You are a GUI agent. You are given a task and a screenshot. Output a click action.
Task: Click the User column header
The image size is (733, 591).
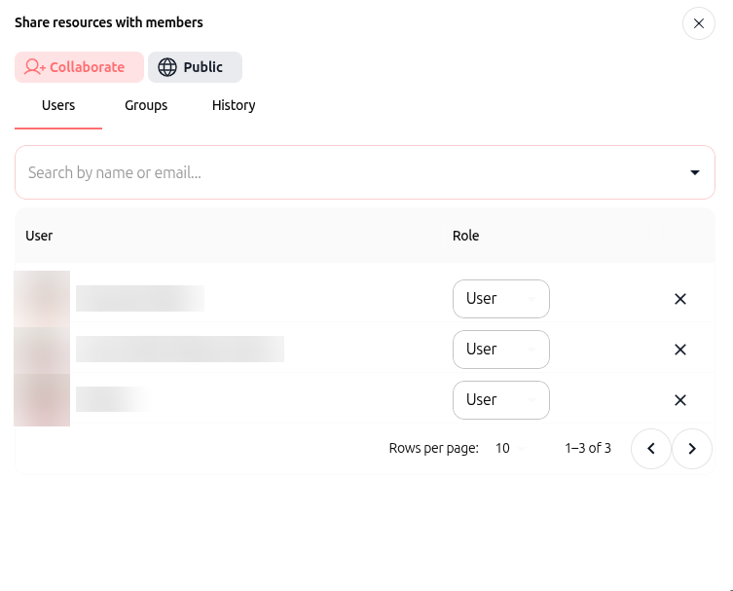click(x=39, y=236)
